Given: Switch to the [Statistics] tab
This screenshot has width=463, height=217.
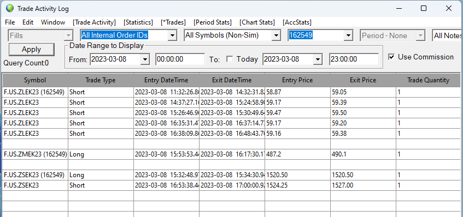Looking at the screenshot, I should pyautogui.click(x=138, y=22).
